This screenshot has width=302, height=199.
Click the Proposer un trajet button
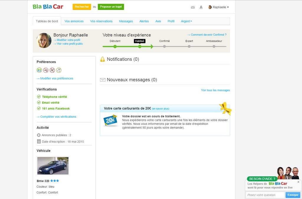pos(111,7)
